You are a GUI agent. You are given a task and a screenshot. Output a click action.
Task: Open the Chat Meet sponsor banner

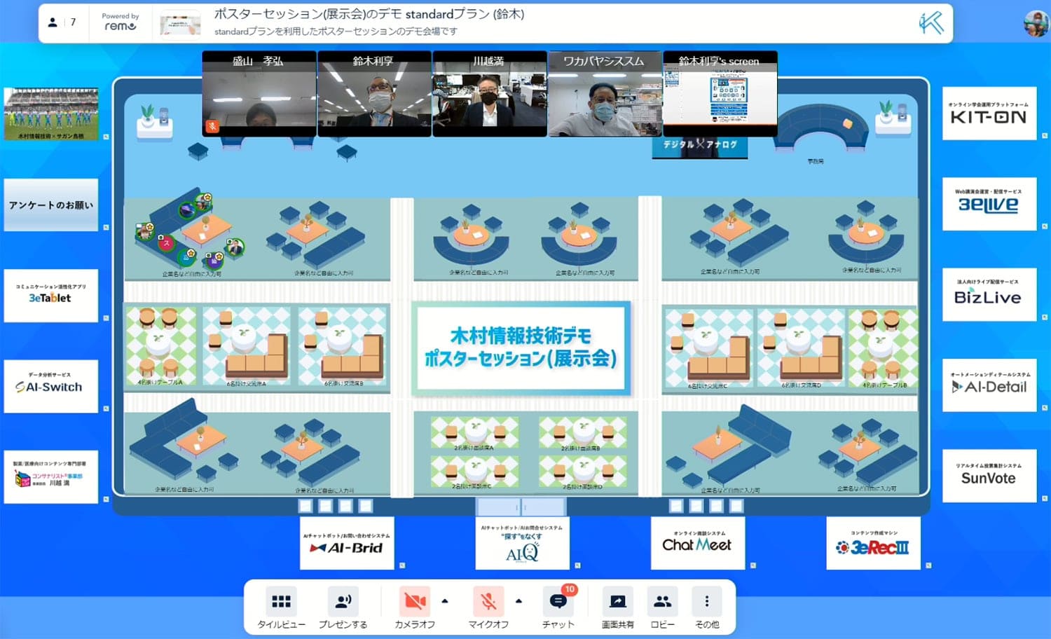pyautogui.click(x=698, y=543)
